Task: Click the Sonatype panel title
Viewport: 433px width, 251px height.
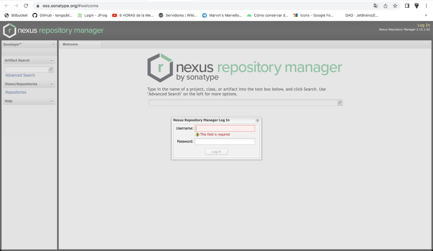Action: click(x=12, y=44)
